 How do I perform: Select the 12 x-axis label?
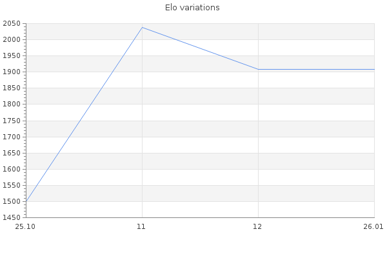[x=258, y=226]
